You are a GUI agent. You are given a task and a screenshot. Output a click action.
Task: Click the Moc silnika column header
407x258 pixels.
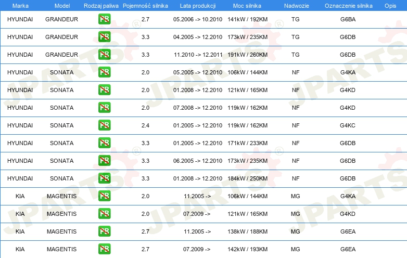pos(247,6)
